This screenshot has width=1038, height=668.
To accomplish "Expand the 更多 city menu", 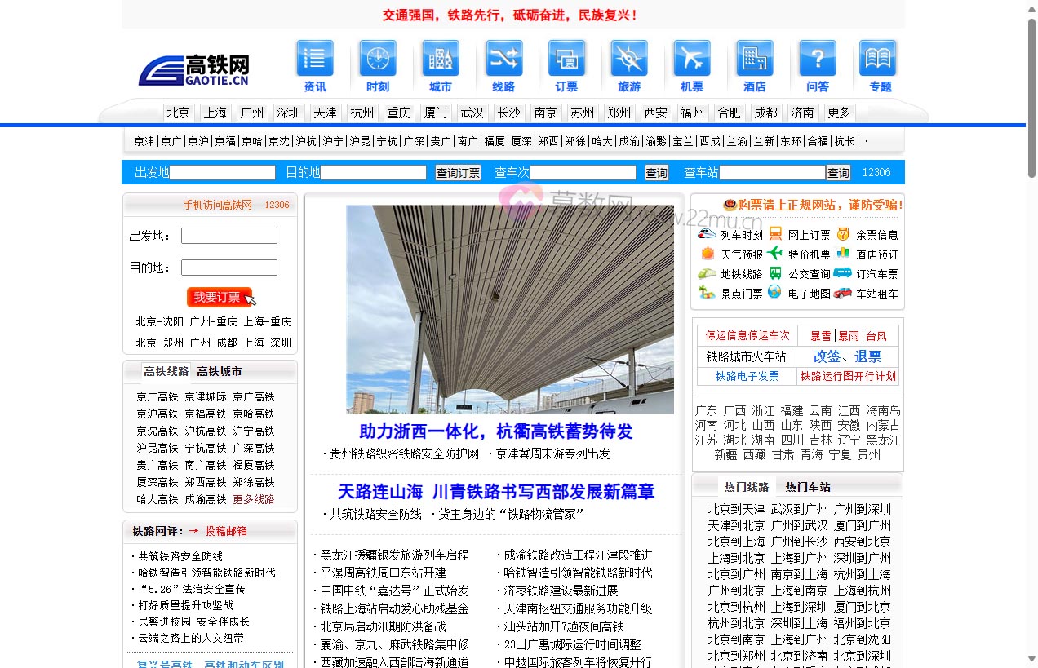I will pyautogui.click(x=839, y=113).
